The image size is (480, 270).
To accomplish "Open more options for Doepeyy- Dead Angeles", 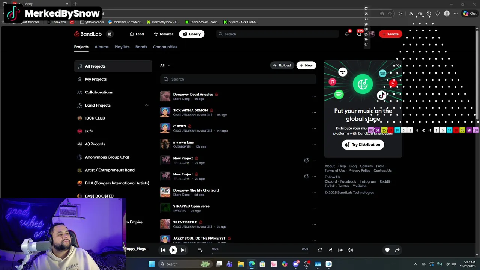I will (x=314, y=96).
